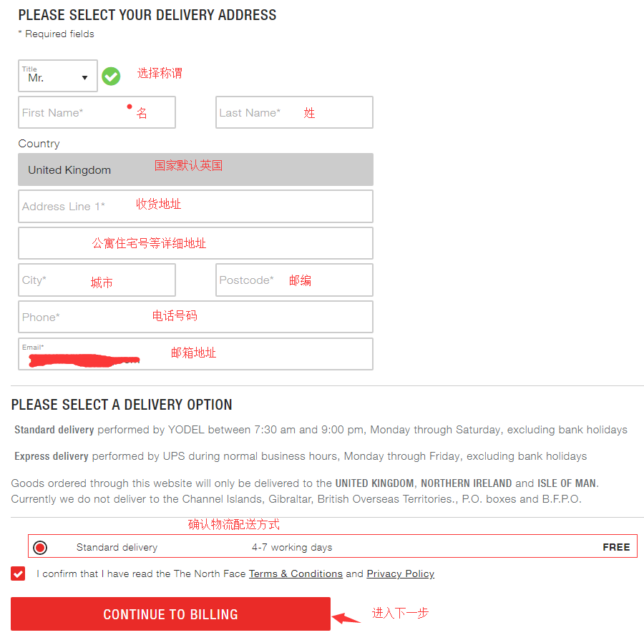This screenshot has width=644, height=640.
Task: Toggle the terms confirmation checkbox
Action: (18, 573)
